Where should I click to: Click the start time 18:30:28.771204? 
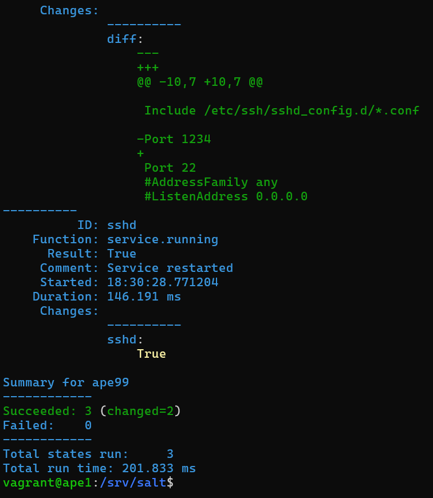(163, 282)
